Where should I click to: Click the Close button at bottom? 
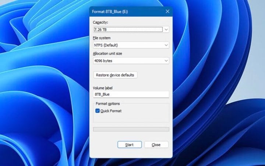[x=156, y=145]
